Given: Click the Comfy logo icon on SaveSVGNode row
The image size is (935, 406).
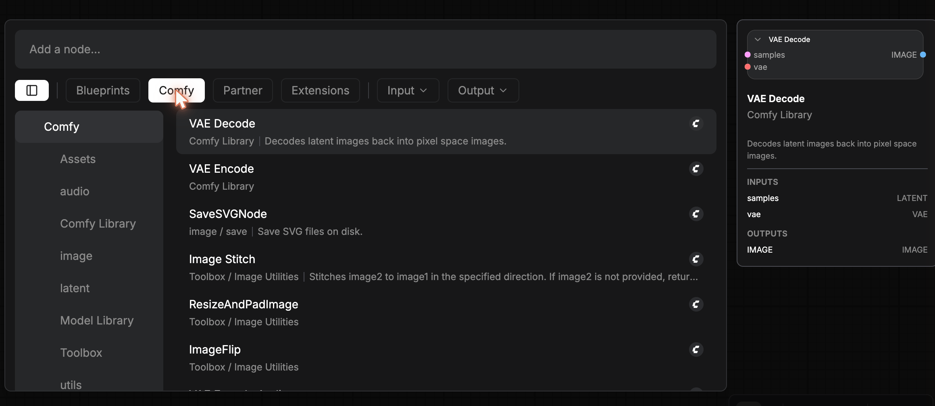Looking at the screenshot, I should (696, 214).
